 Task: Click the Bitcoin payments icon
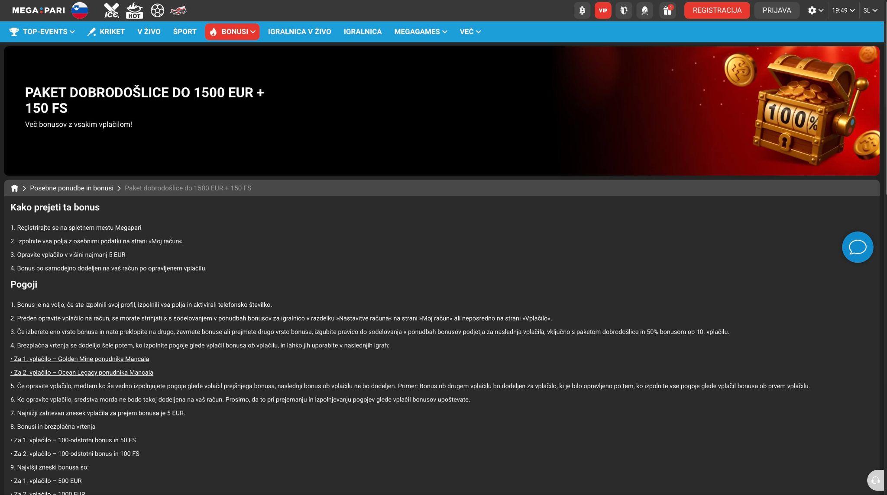(582, 10)
